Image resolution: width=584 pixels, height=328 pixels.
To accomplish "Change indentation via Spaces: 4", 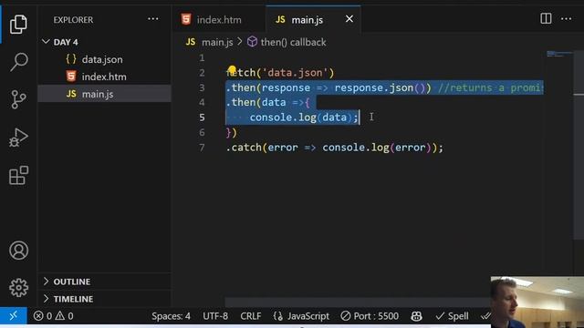I will coord(171,316).
